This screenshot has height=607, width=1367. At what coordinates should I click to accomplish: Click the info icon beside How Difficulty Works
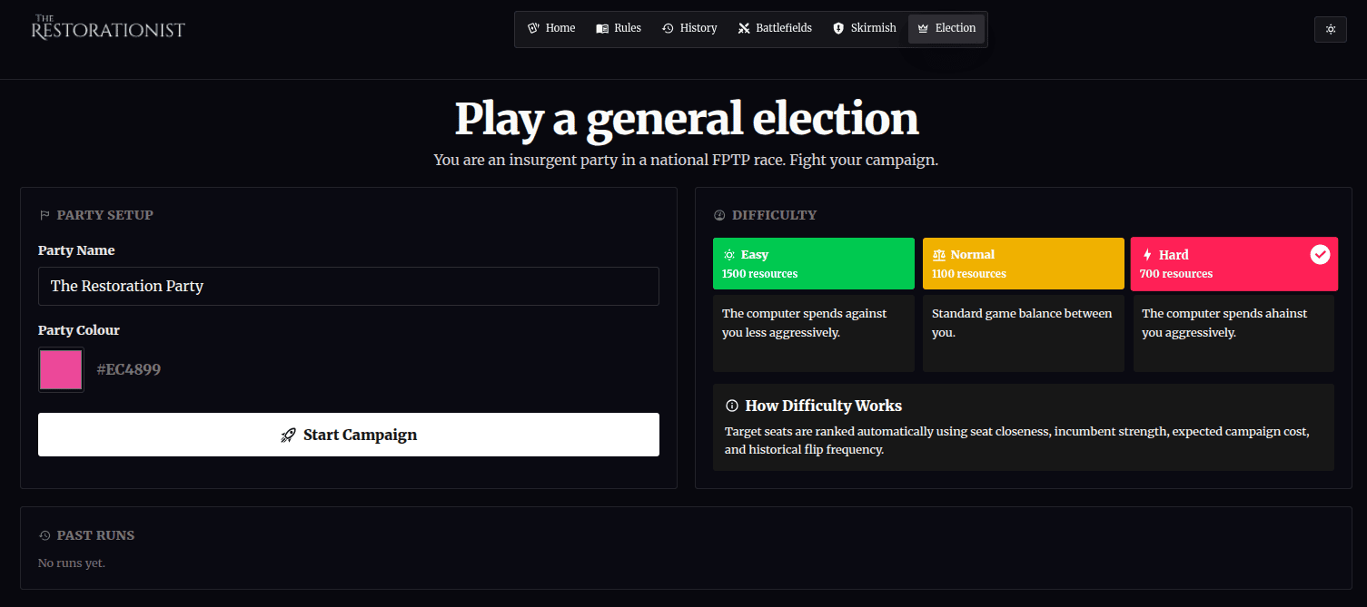(x=732, y=406)
